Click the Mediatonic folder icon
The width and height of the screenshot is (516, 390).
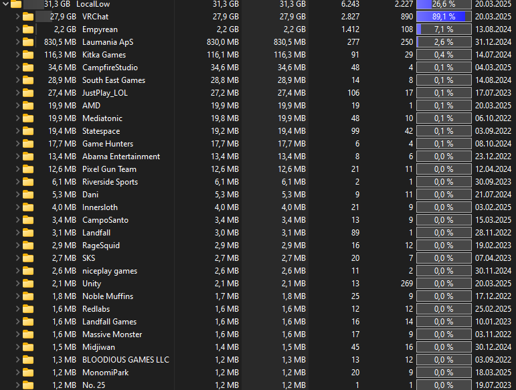[x=28, y=118]
